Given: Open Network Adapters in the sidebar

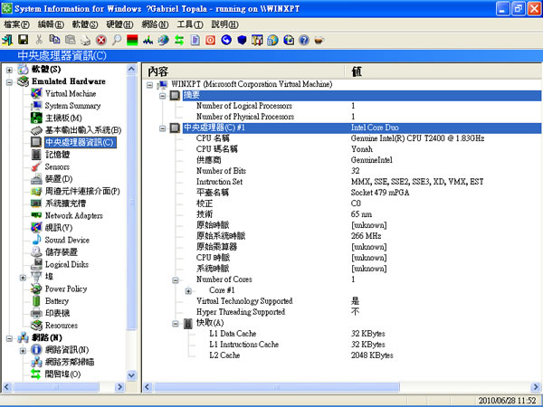Looking at the screenshot, I should [73, 216].
